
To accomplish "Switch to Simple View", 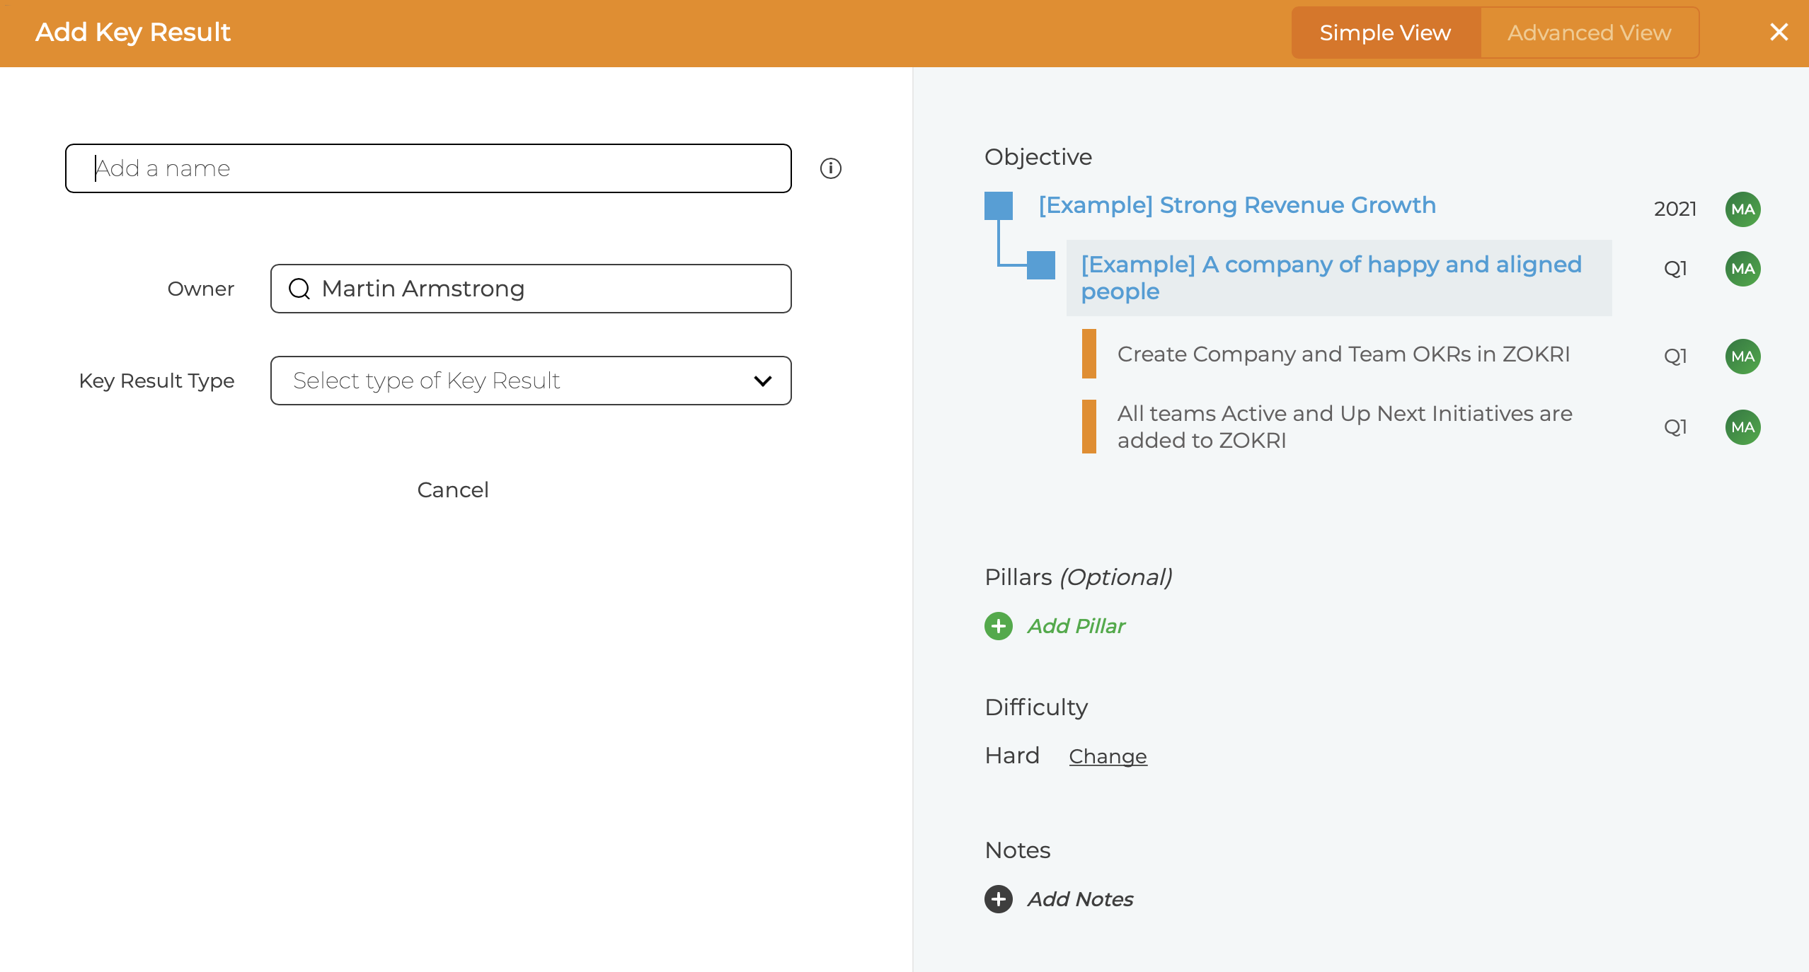I will (1385, 33).
